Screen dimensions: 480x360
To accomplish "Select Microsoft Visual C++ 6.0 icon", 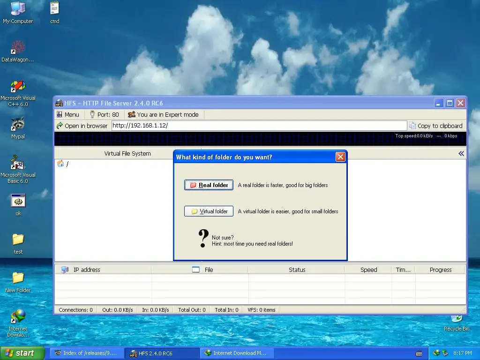I will pyautogui.click(x=18, y=93).
